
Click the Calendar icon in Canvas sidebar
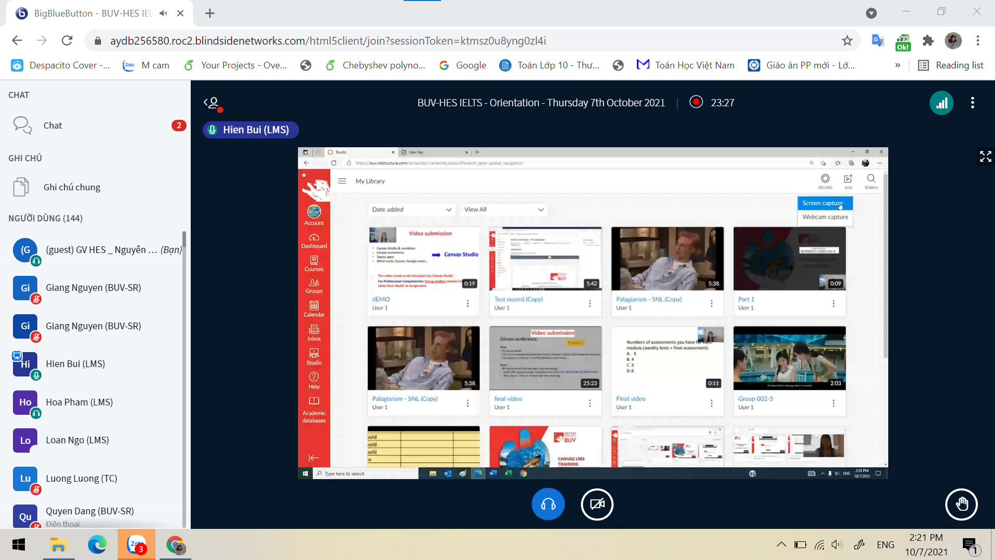(x=314, y=309)
